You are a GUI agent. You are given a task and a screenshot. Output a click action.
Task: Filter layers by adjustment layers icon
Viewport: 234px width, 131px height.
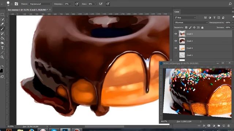[210, 17]
